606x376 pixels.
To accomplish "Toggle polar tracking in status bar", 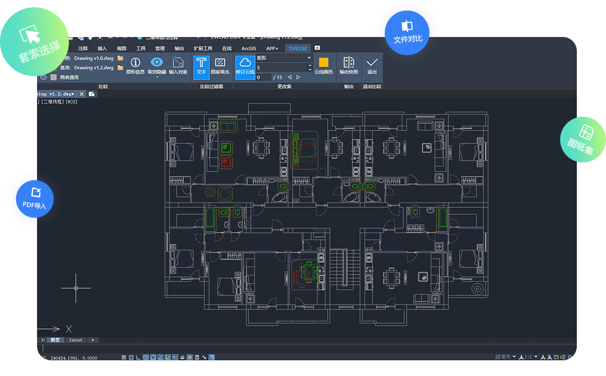I will coord(146,358).
